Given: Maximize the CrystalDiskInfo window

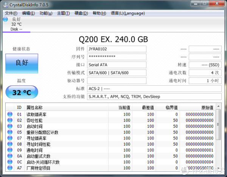Looking at the screenshot, I should point(205,3).
